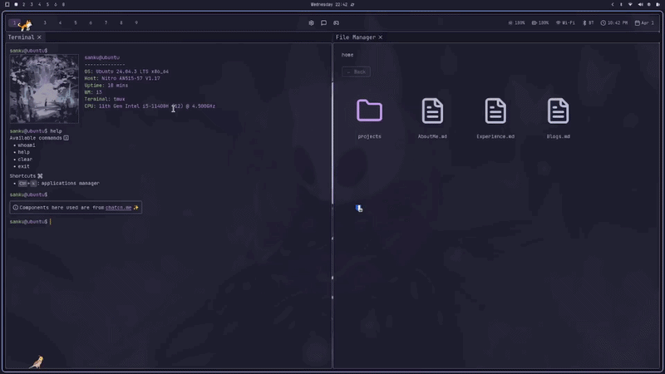Image resolution: width=665 pixels, height=374 pixels.
Task: Click the 'CPU: 11th Gen Intel' line
Action: tap(150, 106)
